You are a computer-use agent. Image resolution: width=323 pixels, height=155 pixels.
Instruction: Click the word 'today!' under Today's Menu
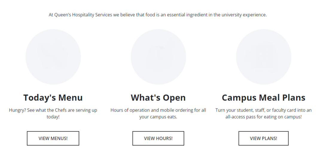pyautogui.click(x=53, y=117)
